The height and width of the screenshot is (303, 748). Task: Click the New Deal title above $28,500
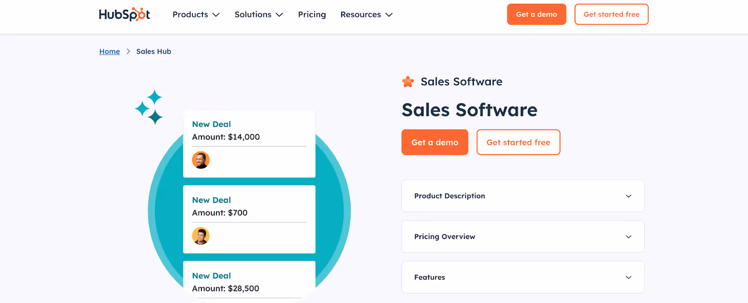[211, 276]
